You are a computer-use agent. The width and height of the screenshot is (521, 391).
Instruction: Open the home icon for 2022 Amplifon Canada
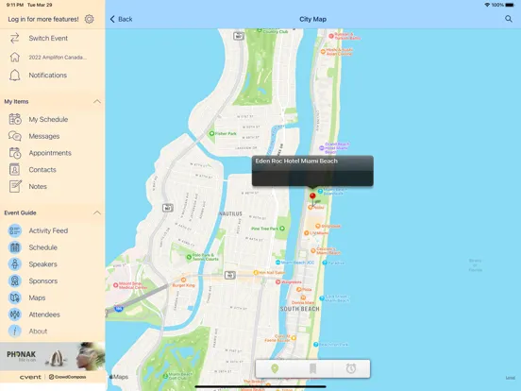pyautogui.click(x=14, y=57)
